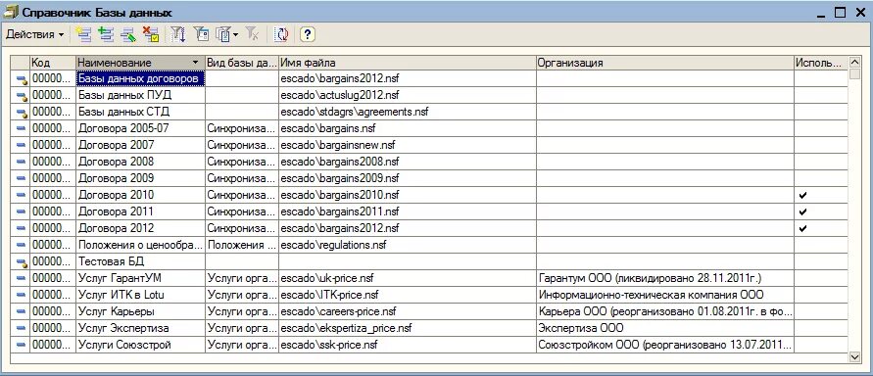Click the Set filter and sorting icon
Image resolution: width=873 pixels, height=376 pixels.
[177, 34]
